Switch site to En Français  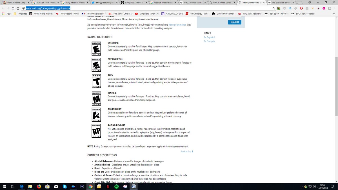point(210,41)
